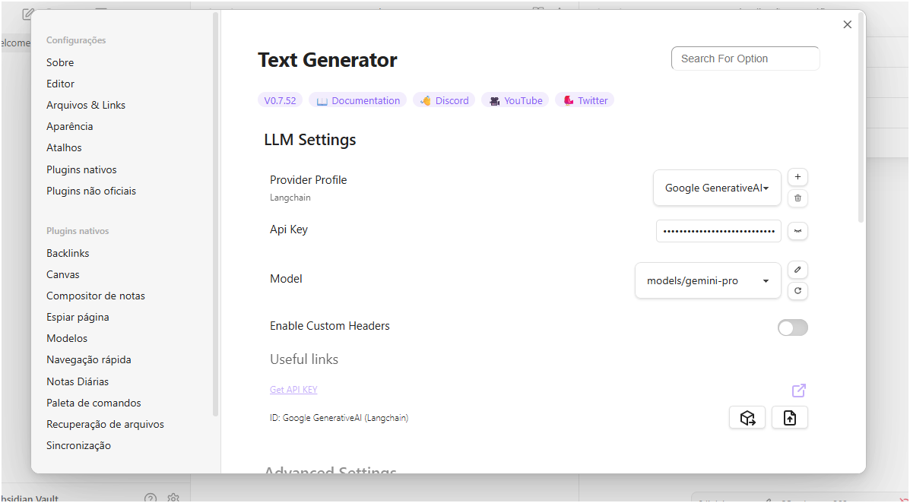Open the Editor settings section
Image resolution: width=910 pixels, height=503 pixels.
click(x=60, y=84)
